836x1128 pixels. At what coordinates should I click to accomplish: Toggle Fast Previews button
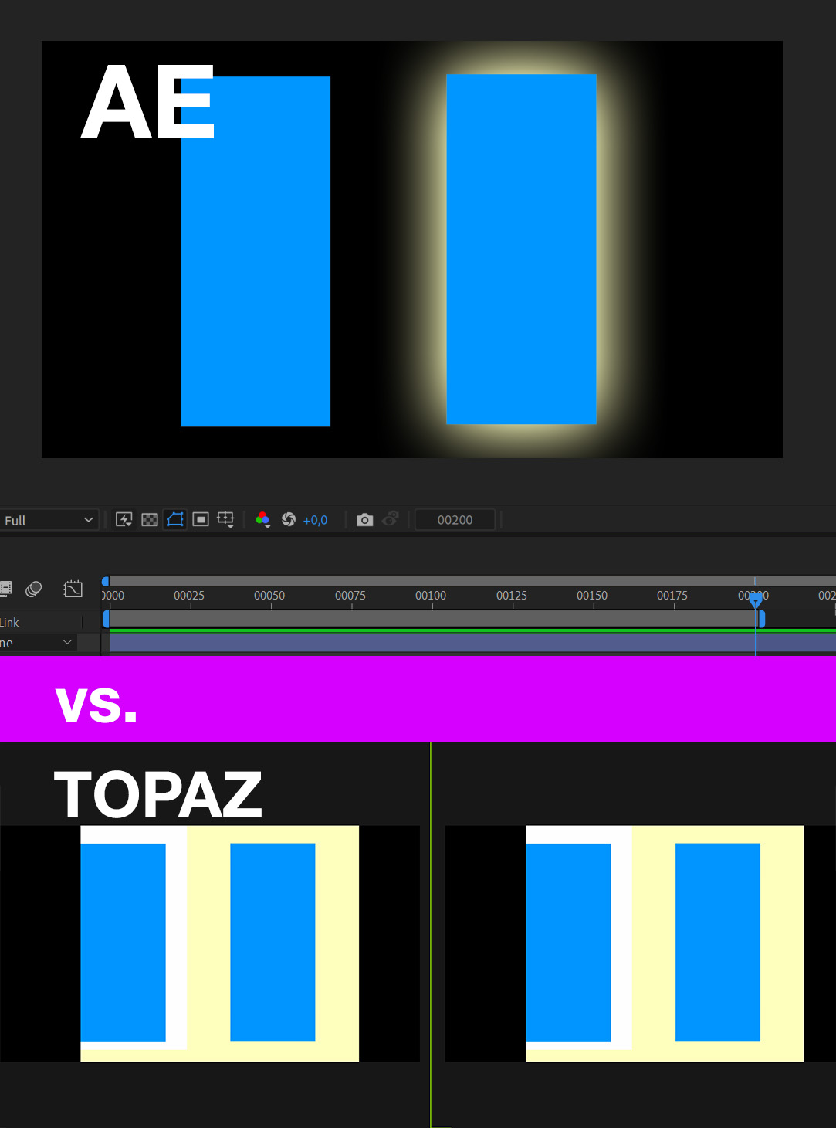click(124, 519)
